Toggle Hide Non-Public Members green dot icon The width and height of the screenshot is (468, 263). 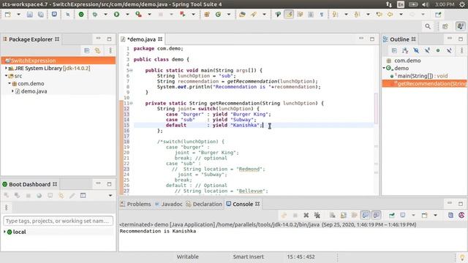coord(438,50)
